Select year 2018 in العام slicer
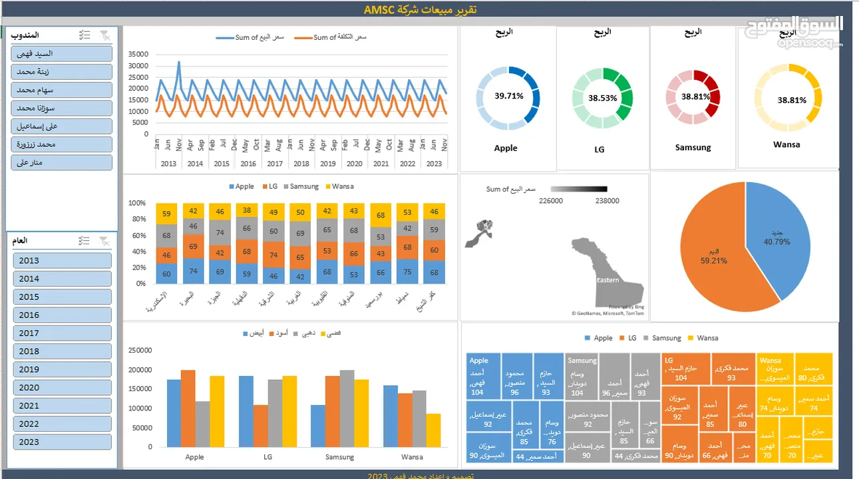859x479 pixels. [x=62, y=351]
